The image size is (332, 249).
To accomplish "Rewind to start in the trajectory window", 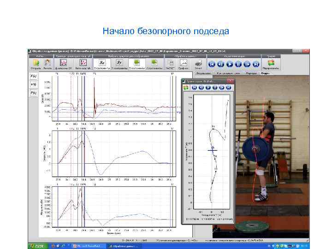I will pos(195,88).
